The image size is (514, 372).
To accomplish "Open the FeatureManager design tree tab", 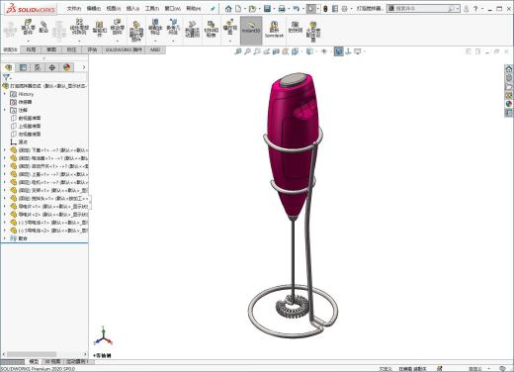I will click(9, 67).
